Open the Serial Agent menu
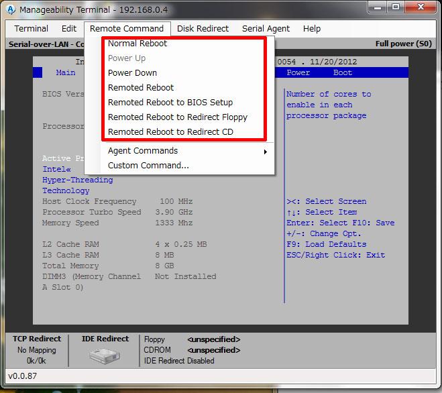The height and width of the screenshot is (393, 442). pos(266,28)
